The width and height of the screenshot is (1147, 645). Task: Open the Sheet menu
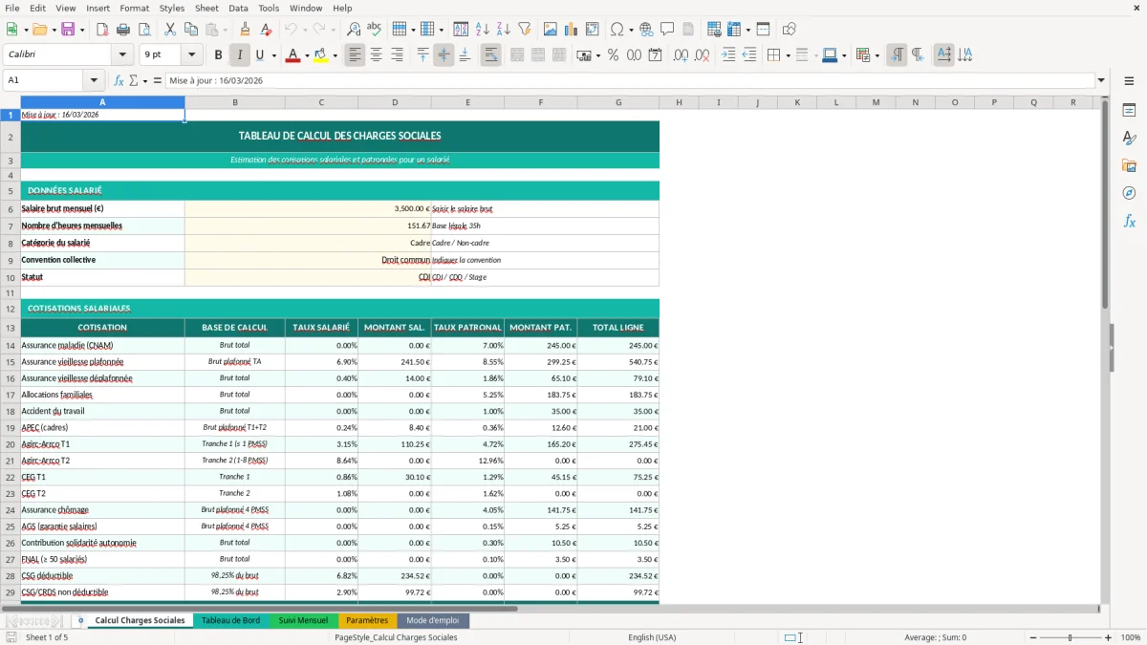[206, 8]
